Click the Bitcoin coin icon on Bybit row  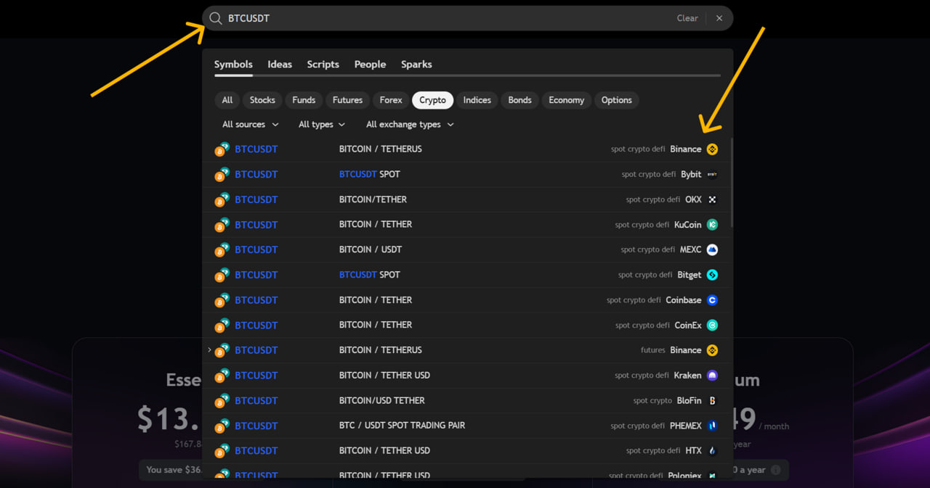[222, 175]
